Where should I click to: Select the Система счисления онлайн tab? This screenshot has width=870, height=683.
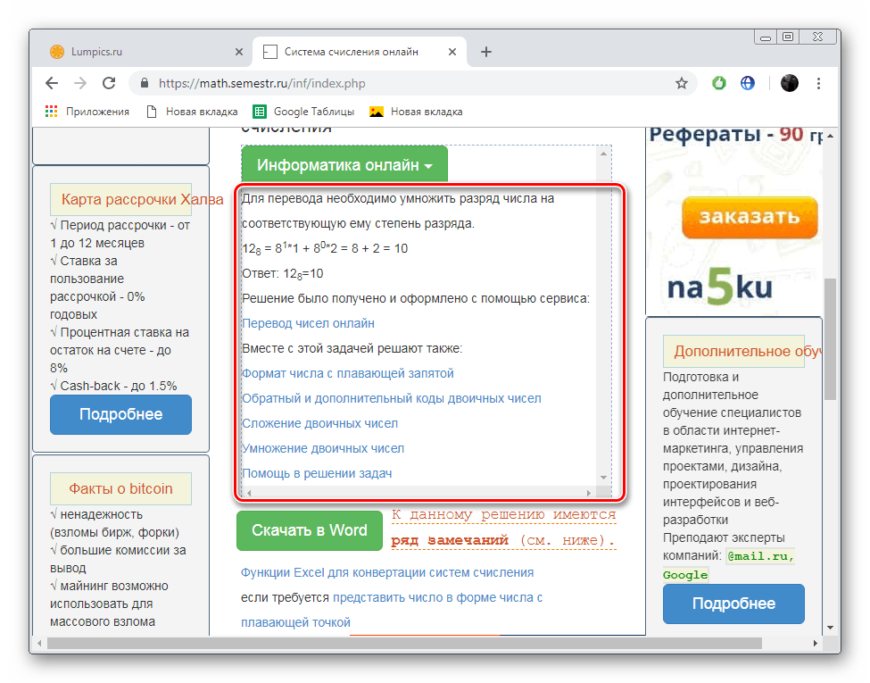(360, 52)
